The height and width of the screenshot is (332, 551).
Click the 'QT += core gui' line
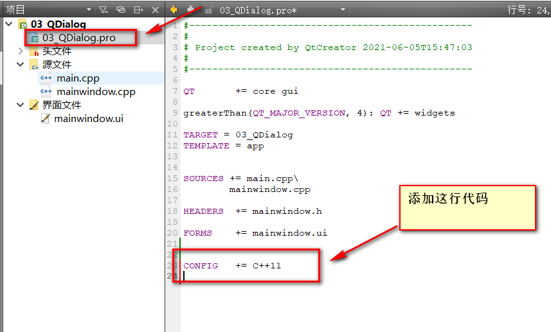(x=240, y=91)
